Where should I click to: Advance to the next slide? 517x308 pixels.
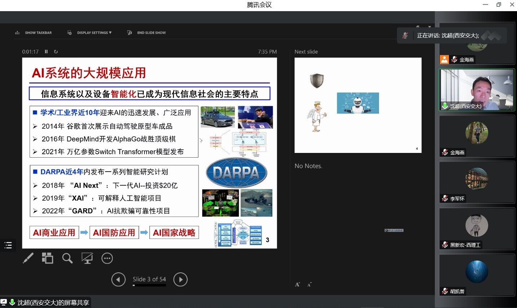click(180, 280)
